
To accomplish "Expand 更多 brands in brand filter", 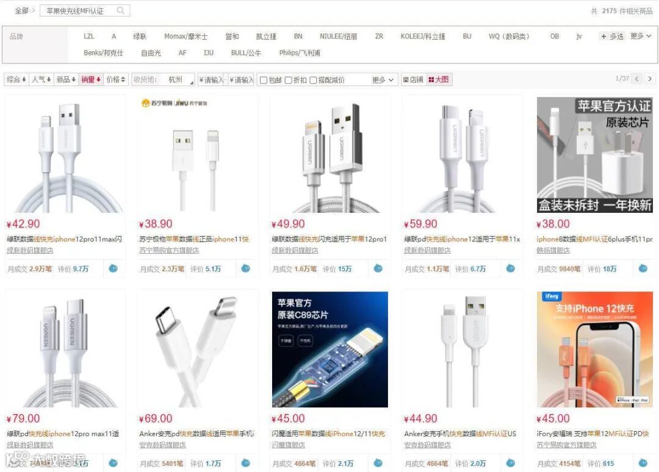I will tap(641, 36).
